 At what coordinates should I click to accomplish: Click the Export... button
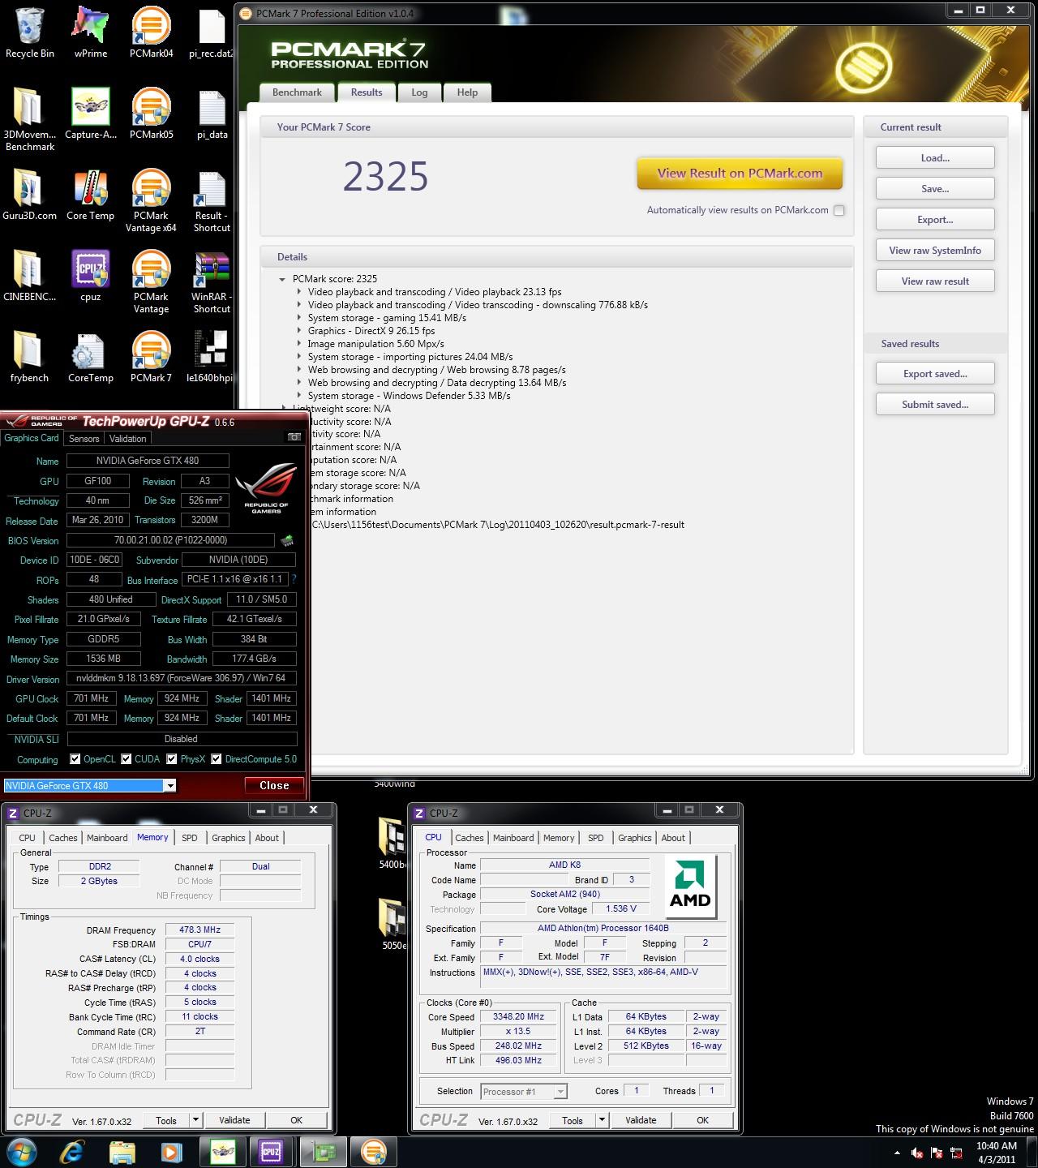[x=935, y=220]
